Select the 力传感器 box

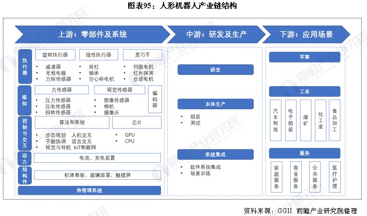[62, 89]
